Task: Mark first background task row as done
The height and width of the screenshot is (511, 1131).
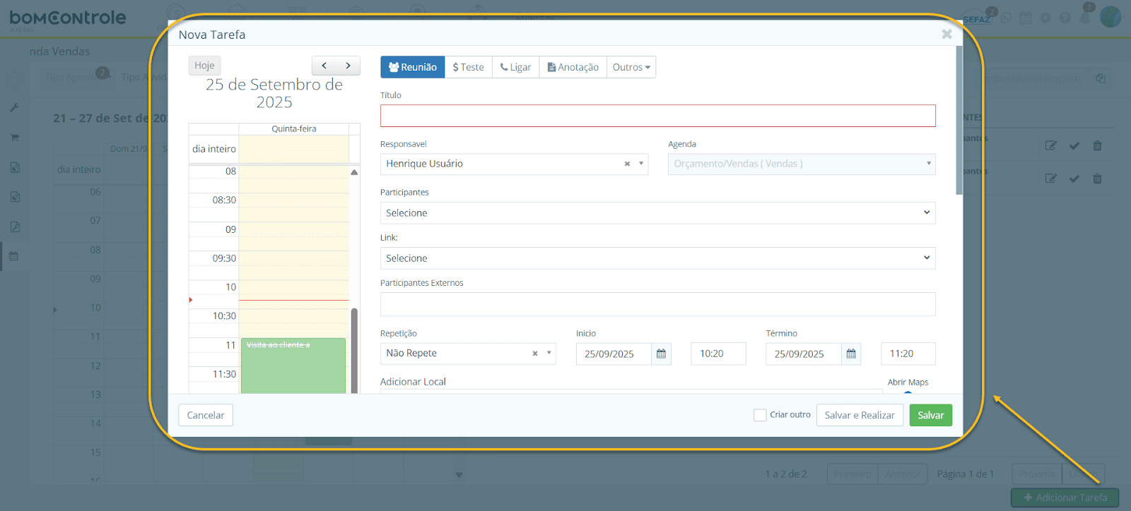Action: tap(1074, 145)
